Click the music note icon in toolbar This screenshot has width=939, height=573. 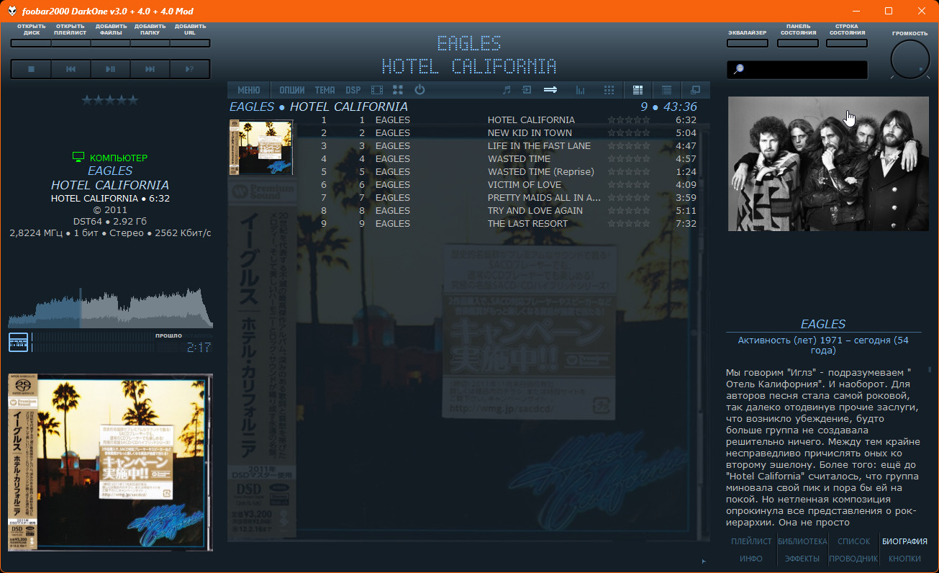click(507, 90)
